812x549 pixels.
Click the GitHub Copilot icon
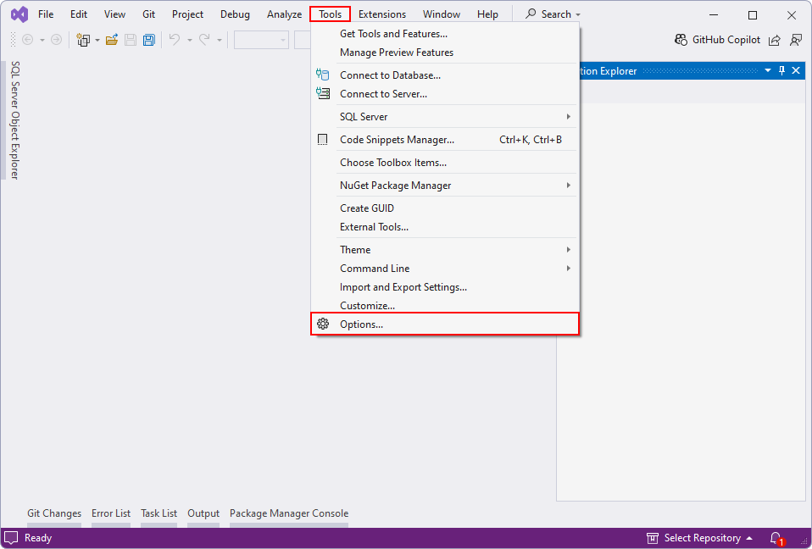point(680,40)
